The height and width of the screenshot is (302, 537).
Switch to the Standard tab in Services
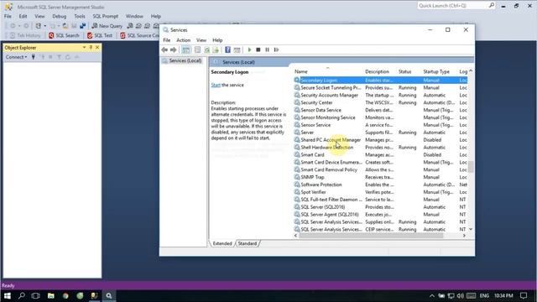[x=248, y=243]
